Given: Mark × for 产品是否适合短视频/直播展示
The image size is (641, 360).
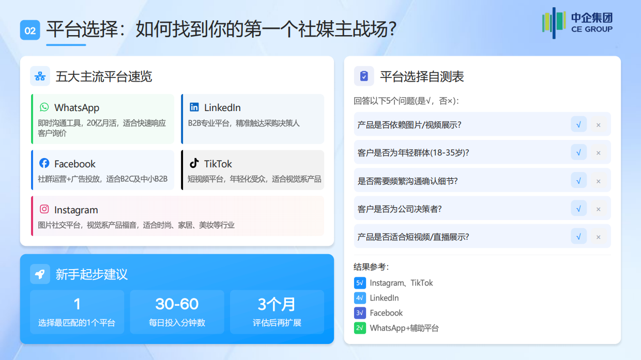Looking at the screenshot, I should 599,236.
